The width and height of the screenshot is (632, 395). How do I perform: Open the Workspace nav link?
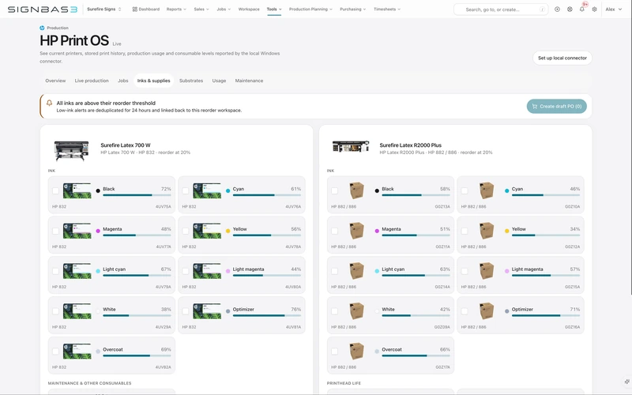[249, 9]
